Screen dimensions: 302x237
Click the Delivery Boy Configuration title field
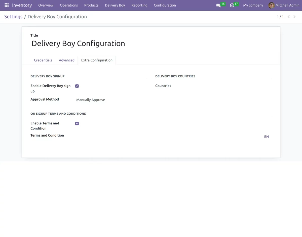78,43
